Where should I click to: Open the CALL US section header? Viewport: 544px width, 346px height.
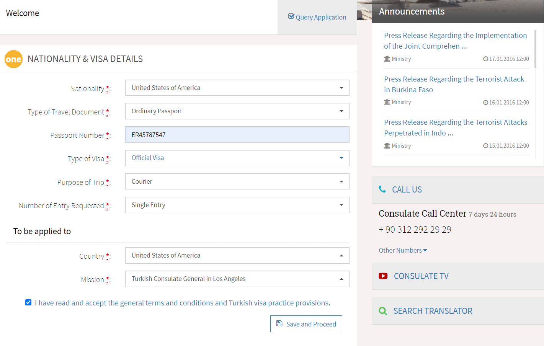pyautogui.click(x=457, y=189)
